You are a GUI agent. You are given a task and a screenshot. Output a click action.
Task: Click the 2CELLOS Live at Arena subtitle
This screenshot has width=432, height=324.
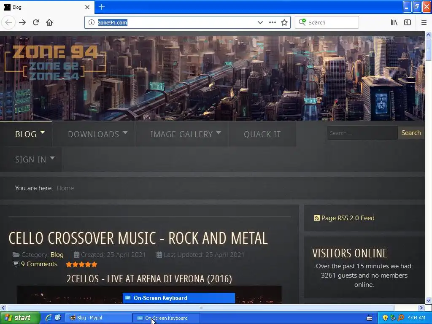pyautogui.click(x=149, y=279)
